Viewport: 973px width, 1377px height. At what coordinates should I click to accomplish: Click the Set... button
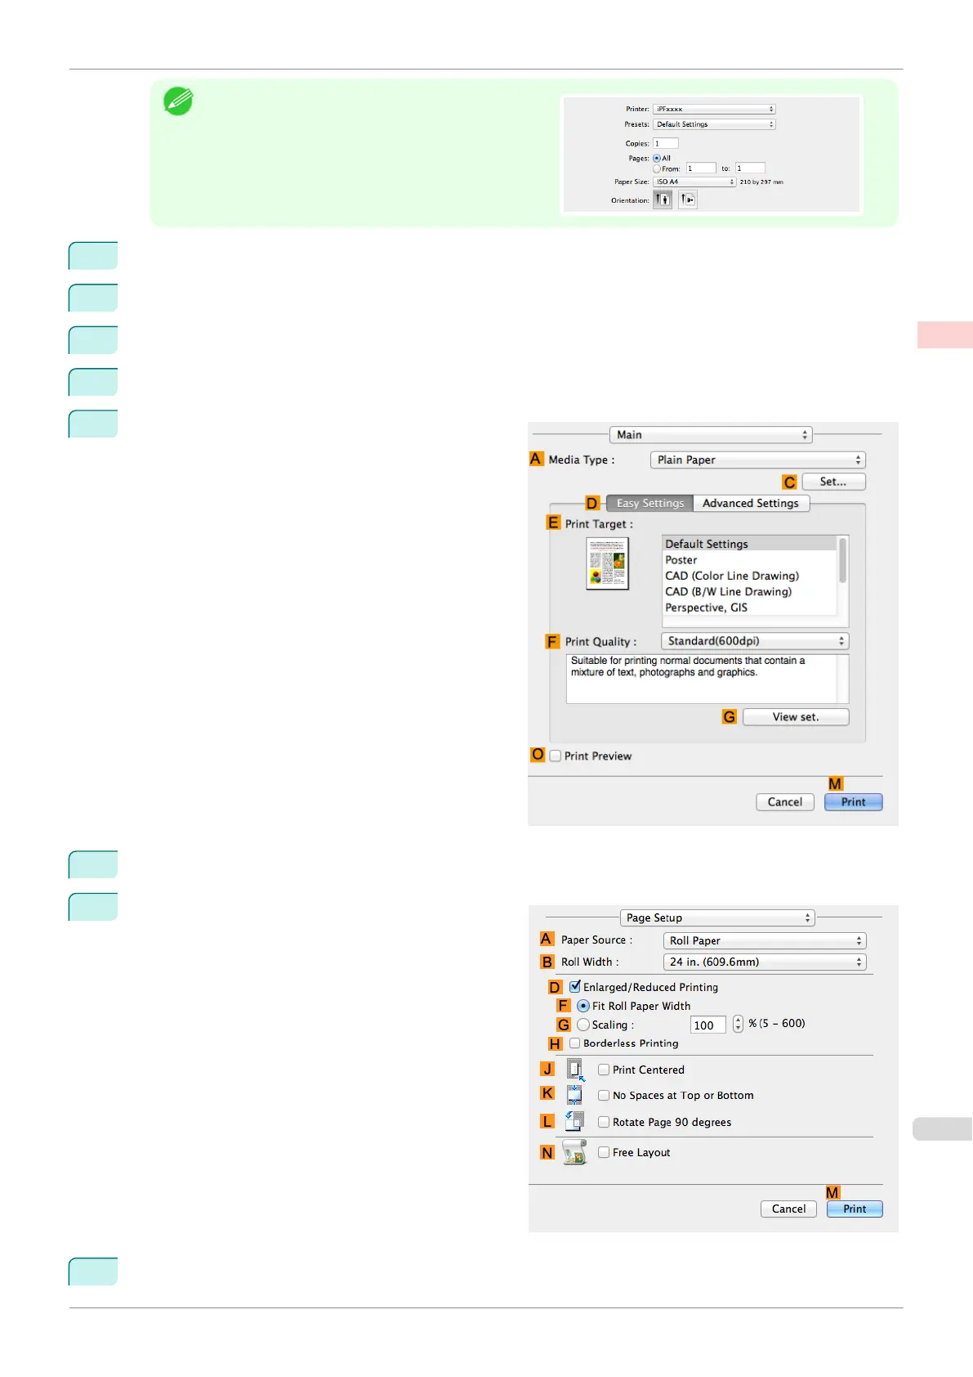click(x=833, y=482)
